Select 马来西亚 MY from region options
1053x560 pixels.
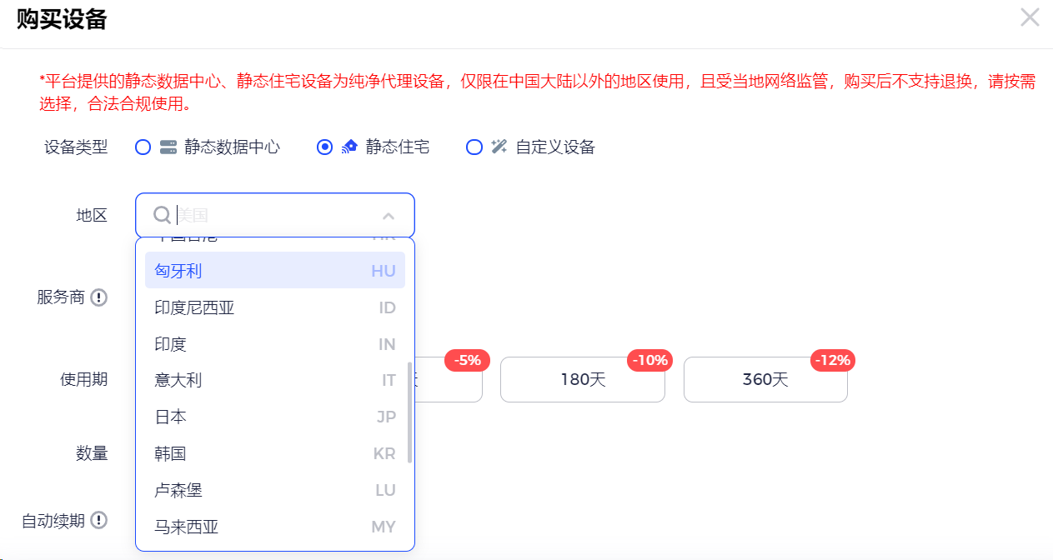[274, 527]
